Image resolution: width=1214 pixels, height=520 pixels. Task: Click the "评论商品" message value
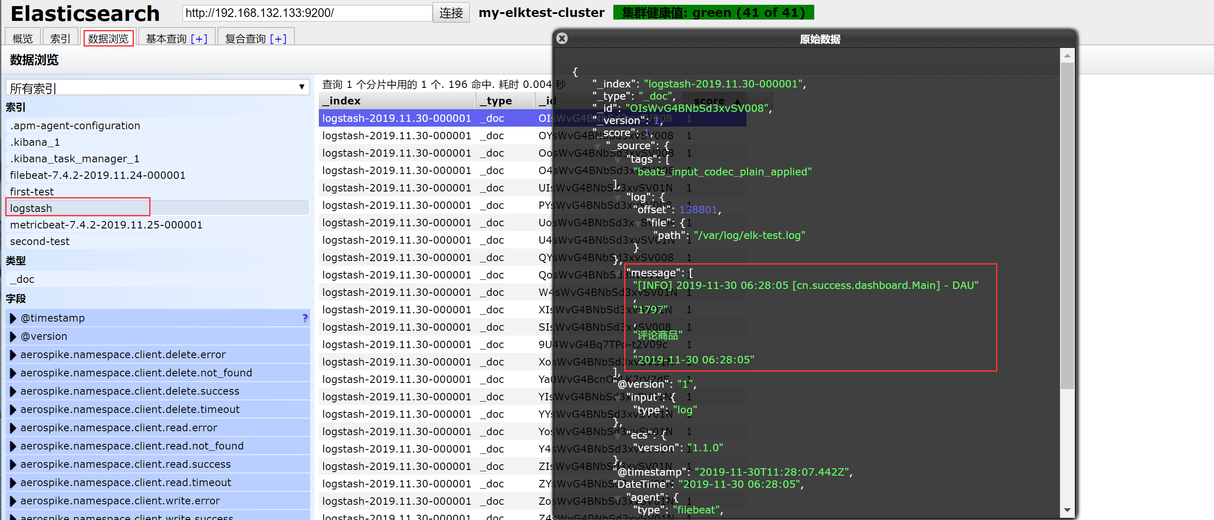pyautogui.click(x=658, y=335)
